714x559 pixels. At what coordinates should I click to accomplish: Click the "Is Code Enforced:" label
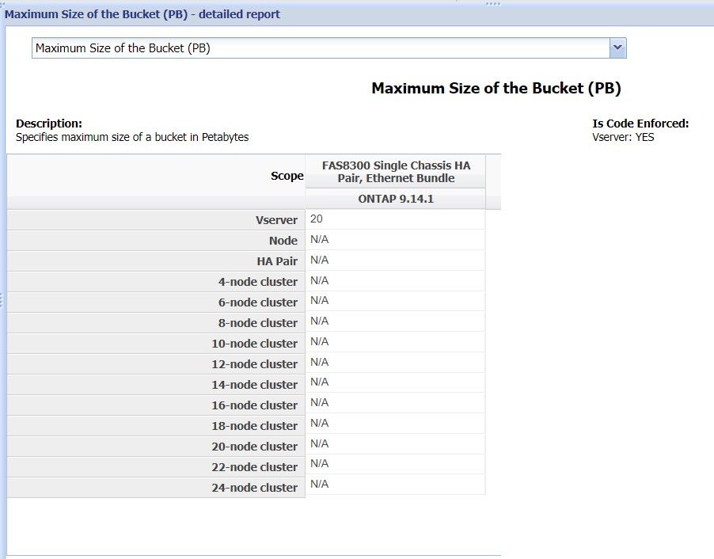click(640, 124)
